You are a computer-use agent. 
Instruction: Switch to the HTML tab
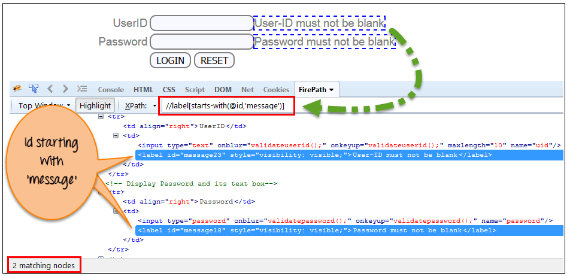[143, 90]
